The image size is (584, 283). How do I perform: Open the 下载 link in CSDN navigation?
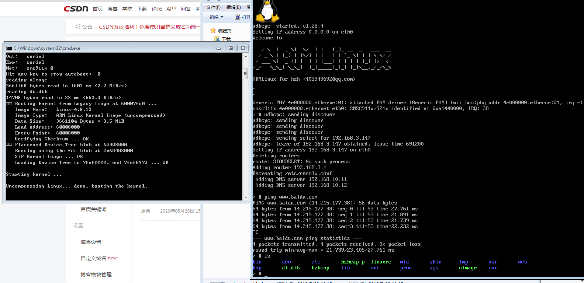pyautogui.click(x=142, y=9)
